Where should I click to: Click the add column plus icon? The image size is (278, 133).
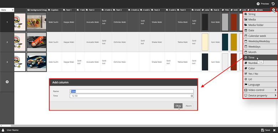coord(274,10)
